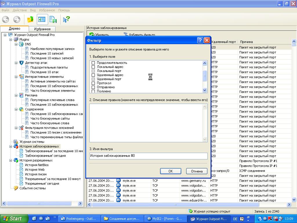Click the История разрешенных green icon
This screenshot has width=297, height=223.
pos(16,160)
